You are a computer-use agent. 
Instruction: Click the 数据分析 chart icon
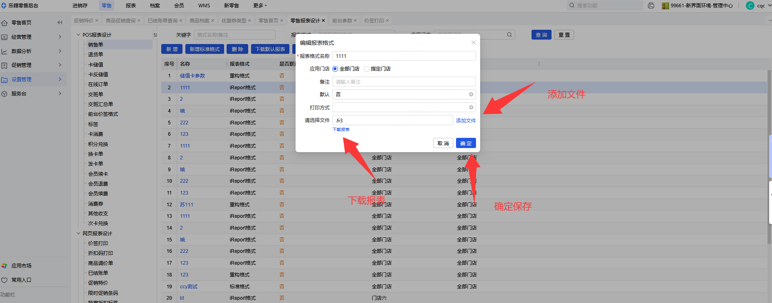click(4, 51)
